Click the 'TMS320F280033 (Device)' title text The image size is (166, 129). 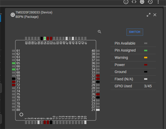[x=34, y=12]
